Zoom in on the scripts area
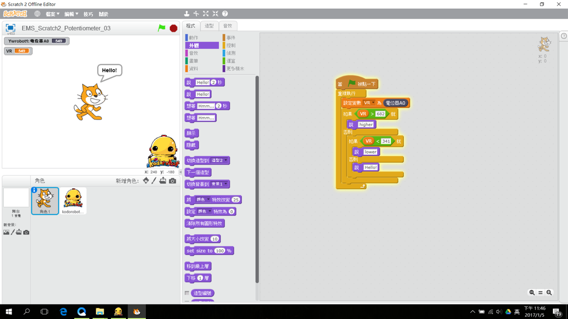The width and height of the screenshot is (568, 319). [549, 292]
